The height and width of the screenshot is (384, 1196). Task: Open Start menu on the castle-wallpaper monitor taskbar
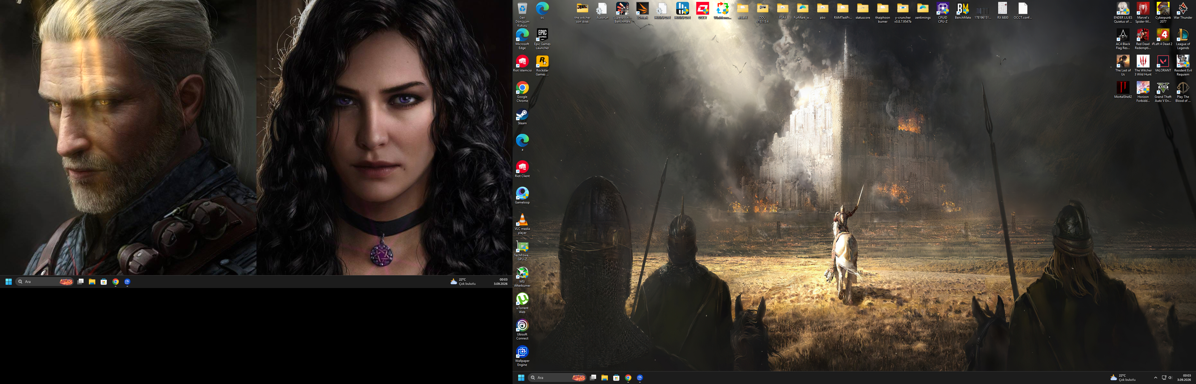click(x=521, y=377)
